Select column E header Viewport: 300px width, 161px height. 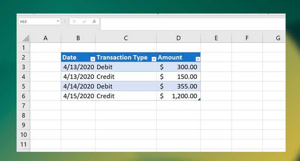pos(216,38)
